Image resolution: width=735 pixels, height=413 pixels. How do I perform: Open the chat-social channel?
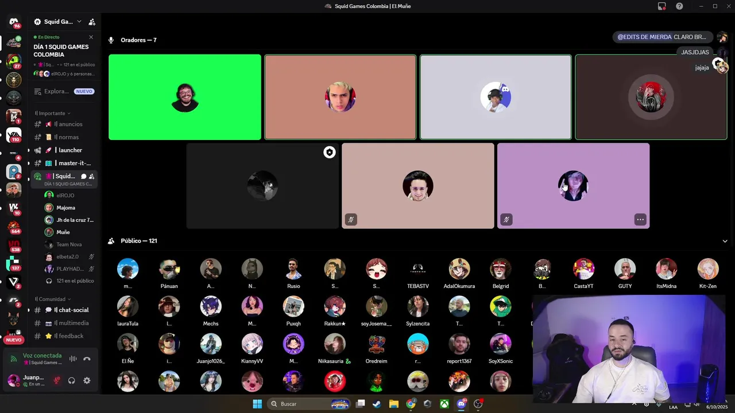pos(64,310)
